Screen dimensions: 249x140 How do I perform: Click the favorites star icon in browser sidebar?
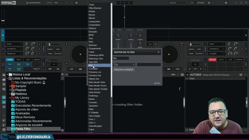tap(4, 75)
